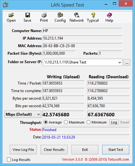This screenshot has height=166, width=135.
Task: Click the Print printer icon
Action: point(44,15)
